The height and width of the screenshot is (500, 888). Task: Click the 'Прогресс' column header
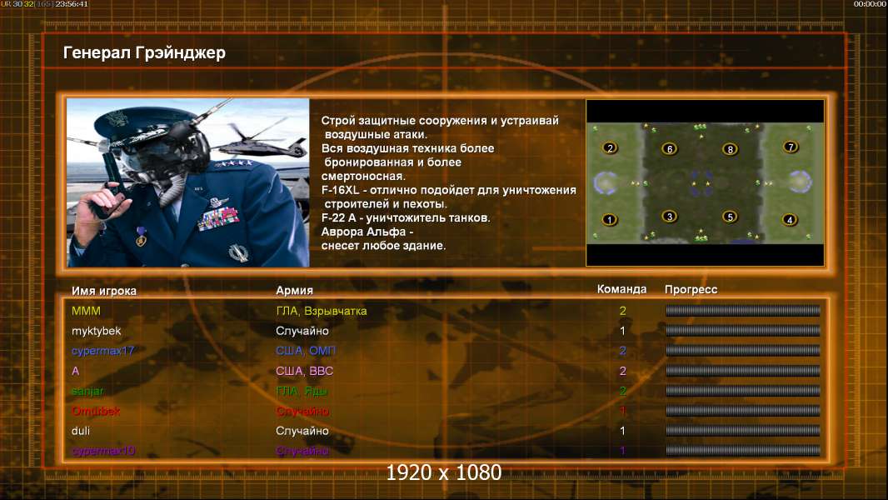[x=691, y=289]
